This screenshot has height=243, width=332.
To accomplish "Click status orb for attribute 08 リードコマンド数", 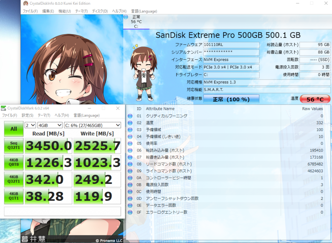I will pyautogui.click(x=130, y=164).
